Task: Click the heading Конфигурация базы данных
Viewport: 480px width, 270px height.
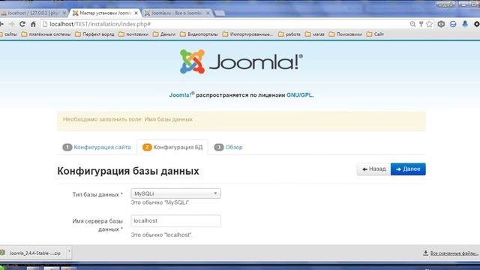Action: [128, 171]
